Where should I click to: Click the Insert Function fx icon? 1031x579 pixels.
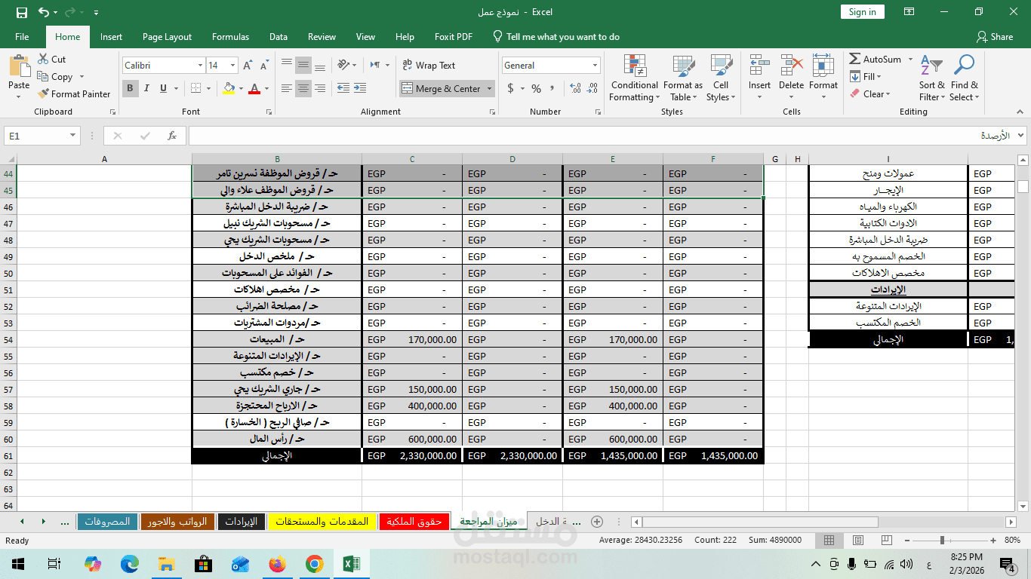(172, 136)
